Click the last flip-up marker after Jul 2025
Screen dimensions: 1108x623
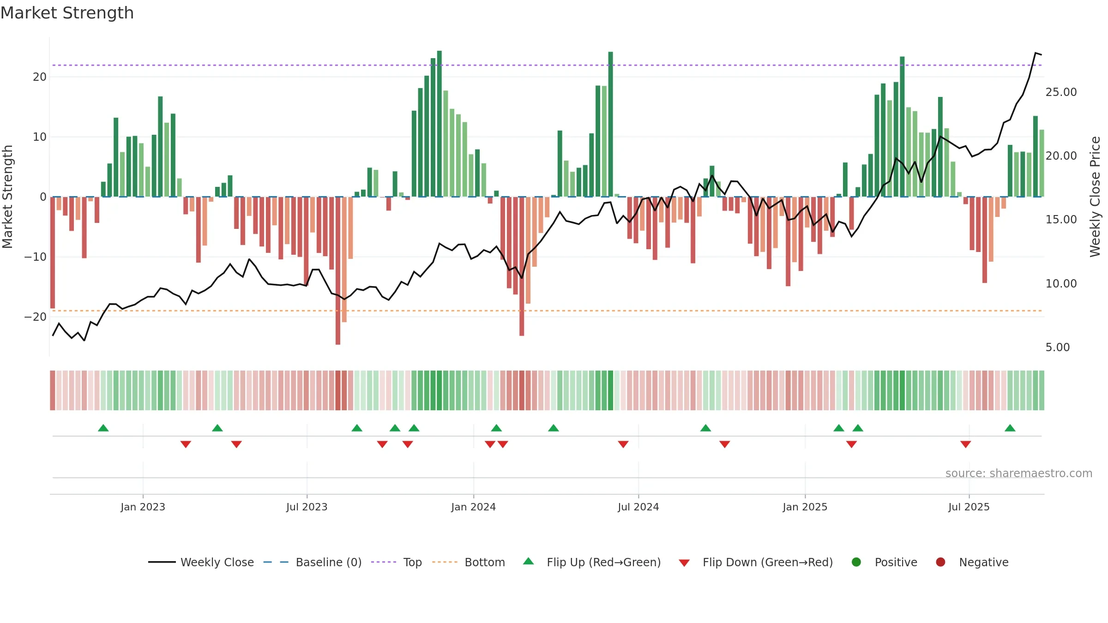[x=1010, y=428]
